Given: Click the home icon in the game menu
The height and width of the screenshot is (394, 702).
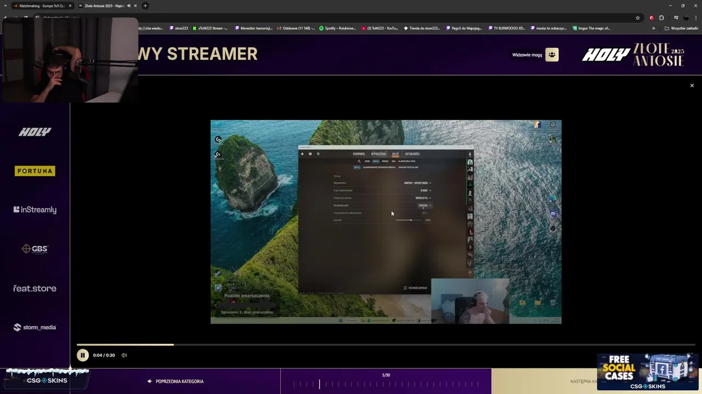Looking at the screenshot, I should 302,154.
